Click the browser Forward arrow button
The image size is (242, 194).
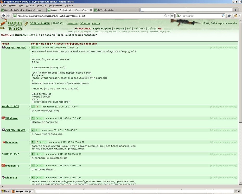(x=9, y=16)
